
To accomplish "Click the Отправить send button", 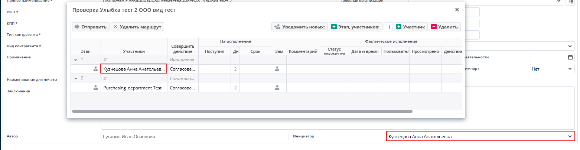I will 91,27.
